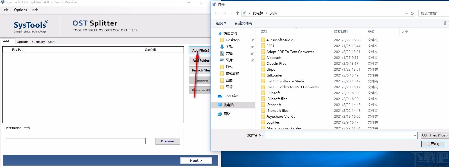Click the Browse button for destination

point(168,141)
